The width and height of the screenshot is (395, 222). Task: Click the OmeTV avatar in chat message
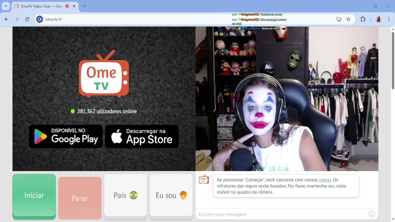[204, 179]
